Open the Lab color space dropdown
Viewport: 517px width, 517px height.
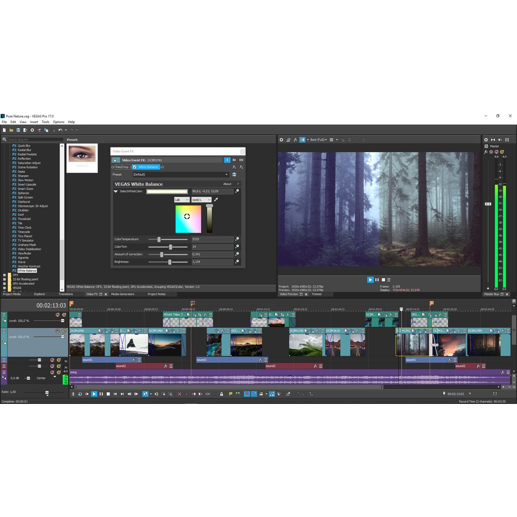pyautogui.click(x=181, y=200)
